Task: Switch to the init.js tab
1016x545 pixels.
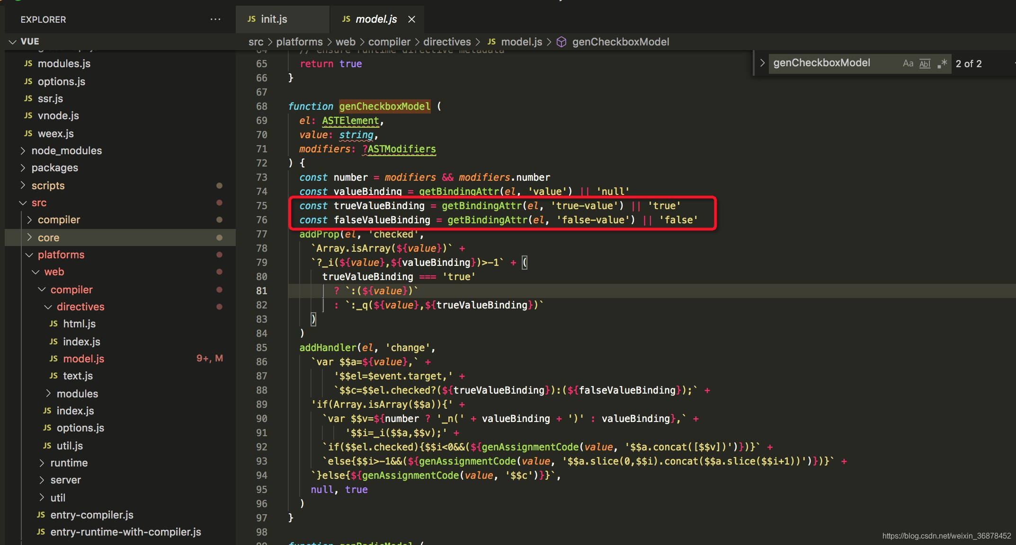Action: coord(274,19)
